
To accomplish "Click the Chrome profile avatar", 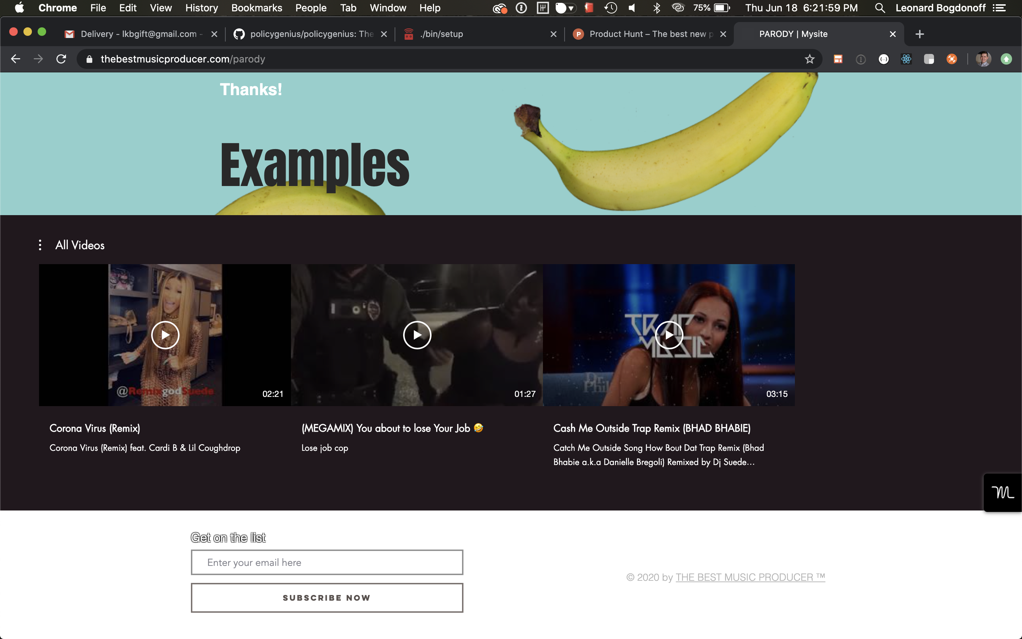I will coord(983,59).
